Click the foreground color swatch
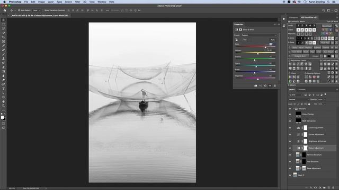This screenshot has height=190, width=339. point(2,117)
